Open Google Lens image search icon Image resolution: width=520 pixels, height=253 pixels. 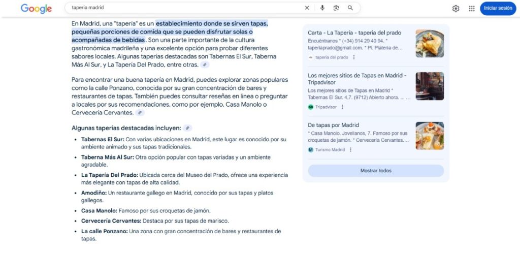[336, 8]
